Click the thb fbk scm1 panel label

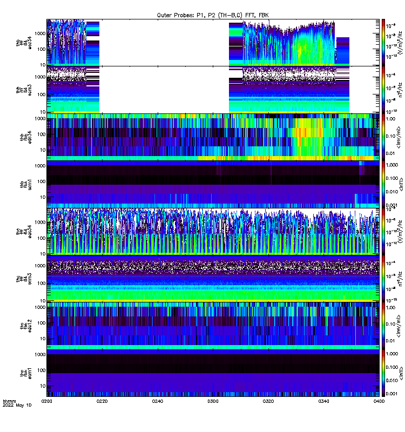click(x=25, y=184)
